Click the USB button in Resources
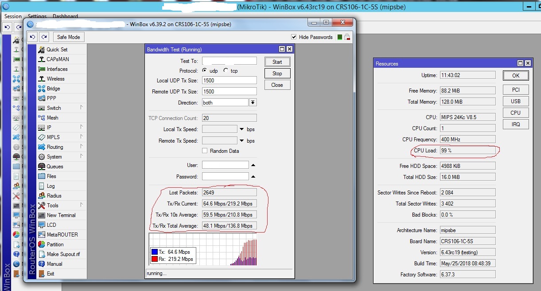The image size is (541, 291). tap(516, 101)
